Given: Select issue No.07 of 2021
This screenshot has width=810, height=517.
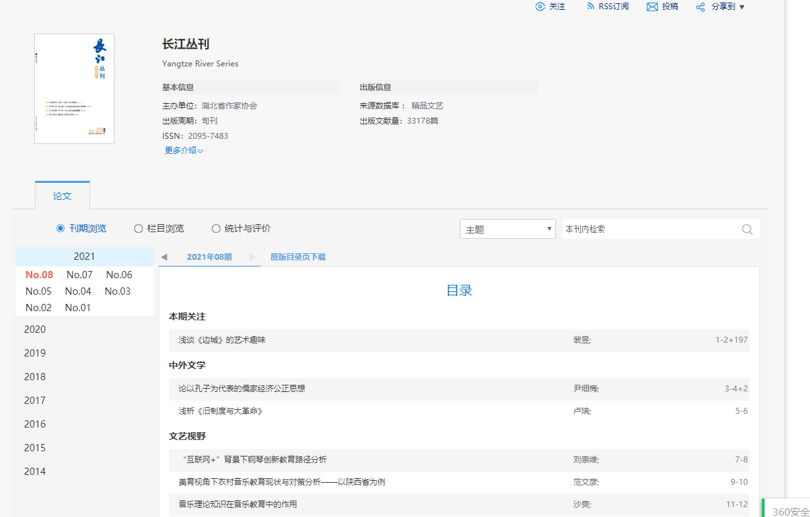Looking at the screenshot, I should [79, 275].
